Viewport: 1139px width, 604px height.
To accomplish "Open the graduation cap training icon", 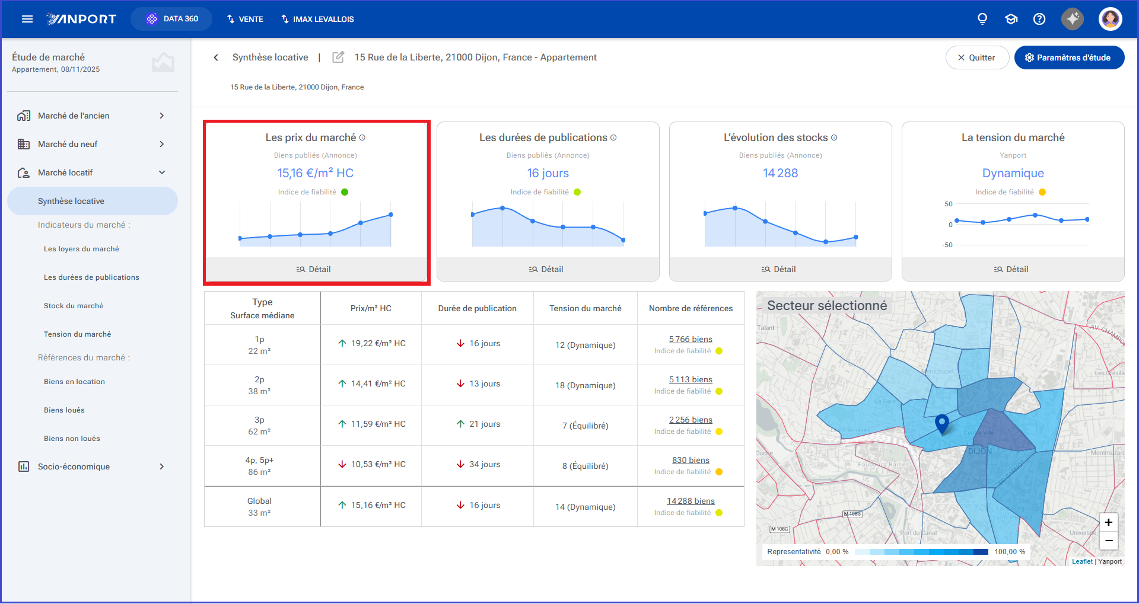I will [1011, 19].
